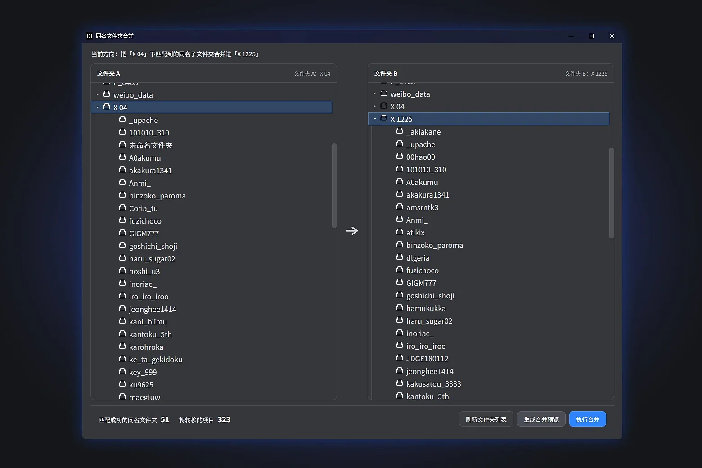
Task: Click the folder icon for JDGE180112
Action: 400,358
